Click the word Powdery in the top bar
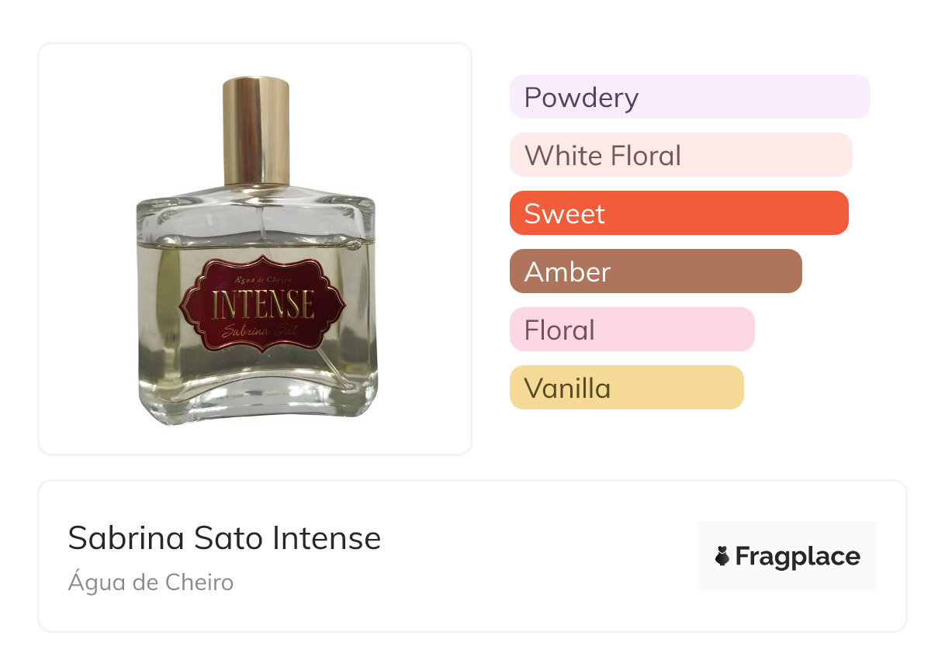This screenshot has width=945, height=670. [581, 97]
